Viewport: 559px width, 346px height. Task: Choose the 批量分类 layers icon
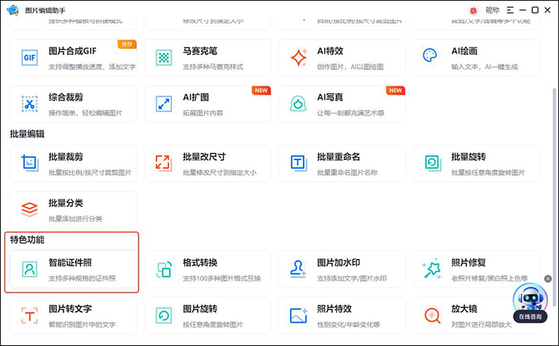pyautogui.click(x=30, y=209)
